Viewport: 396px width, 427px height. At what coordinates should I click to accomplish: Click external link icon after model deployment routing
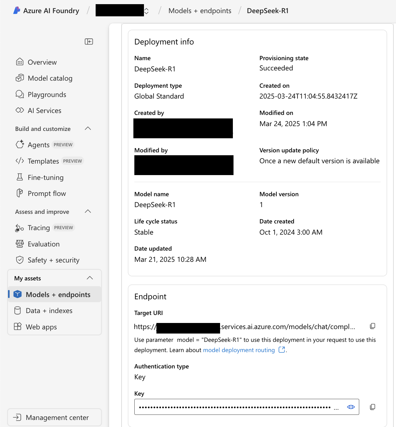[282, 350]
